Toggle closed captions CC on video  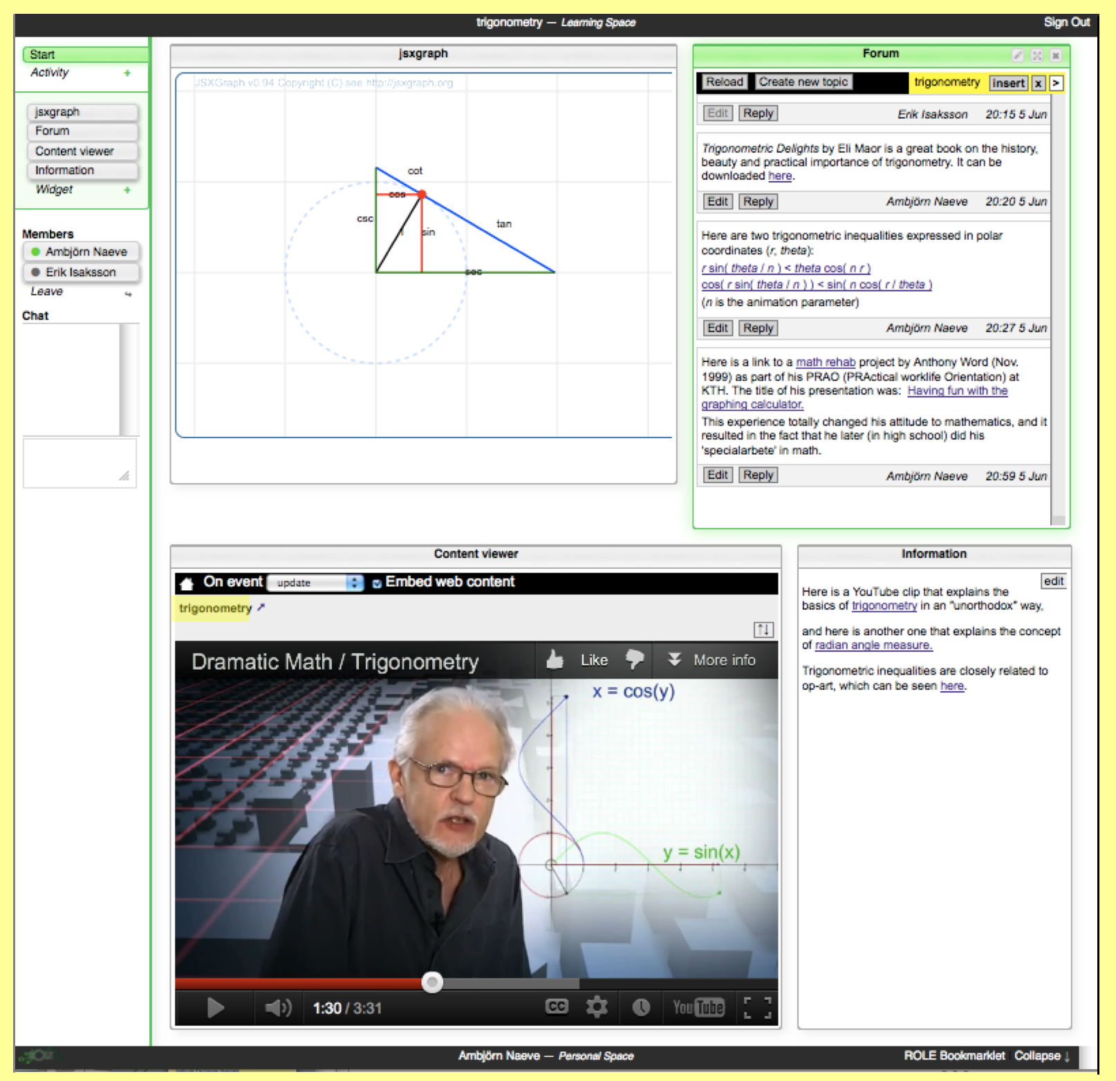coord(556,1006)
